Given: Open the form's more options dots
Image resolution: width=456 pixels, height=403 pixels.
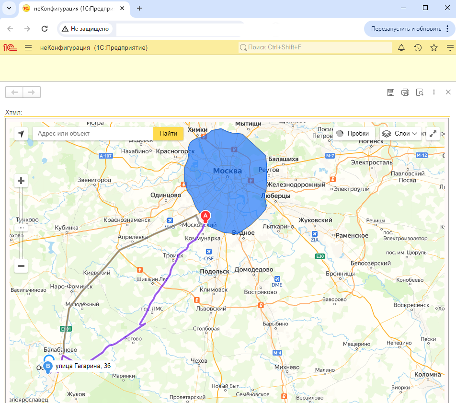Looking at the screenshot, I should (x=433, y=92).
